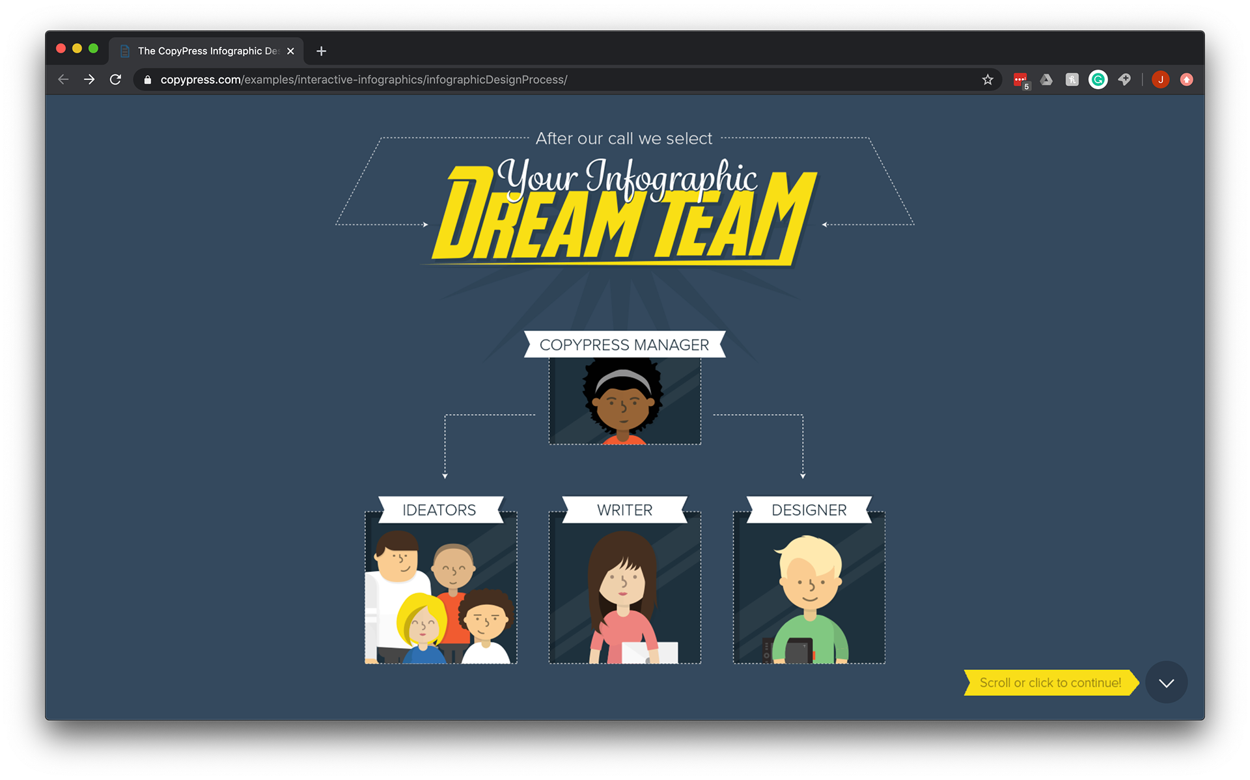Open a new browser tab
The image size is (1250, 780).
[x=321, y=51]
